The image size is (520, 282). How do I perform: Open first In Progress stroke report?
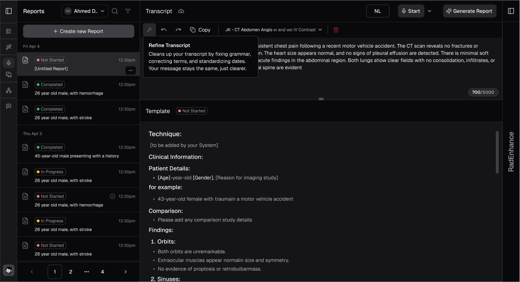coord(79,176)
